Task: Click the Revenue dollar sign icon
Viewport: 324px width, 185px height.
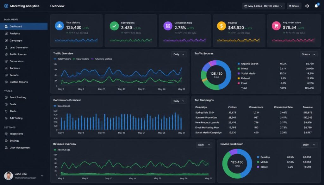Action: click(221, 26)
